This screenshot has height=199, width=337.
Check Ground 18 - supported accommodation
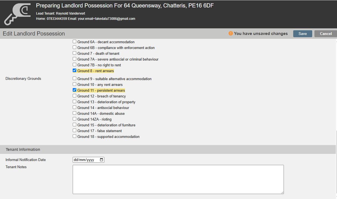click(74, 136)
